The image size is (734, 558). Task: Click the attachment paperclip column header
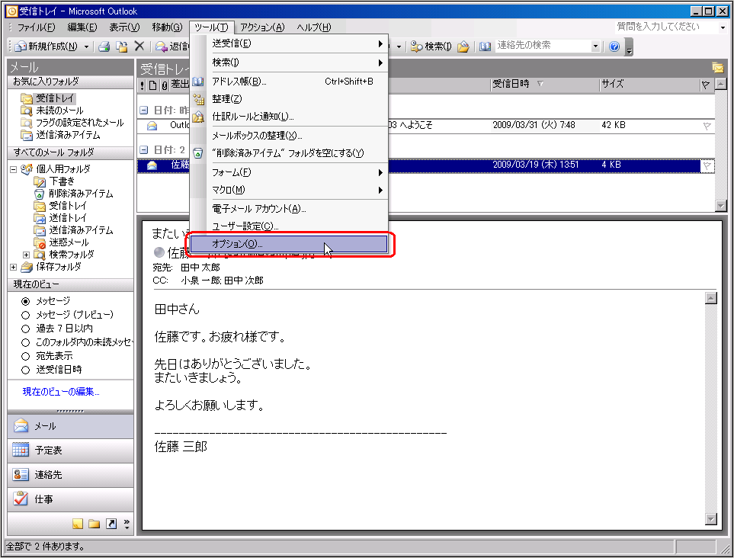point(165,85)
